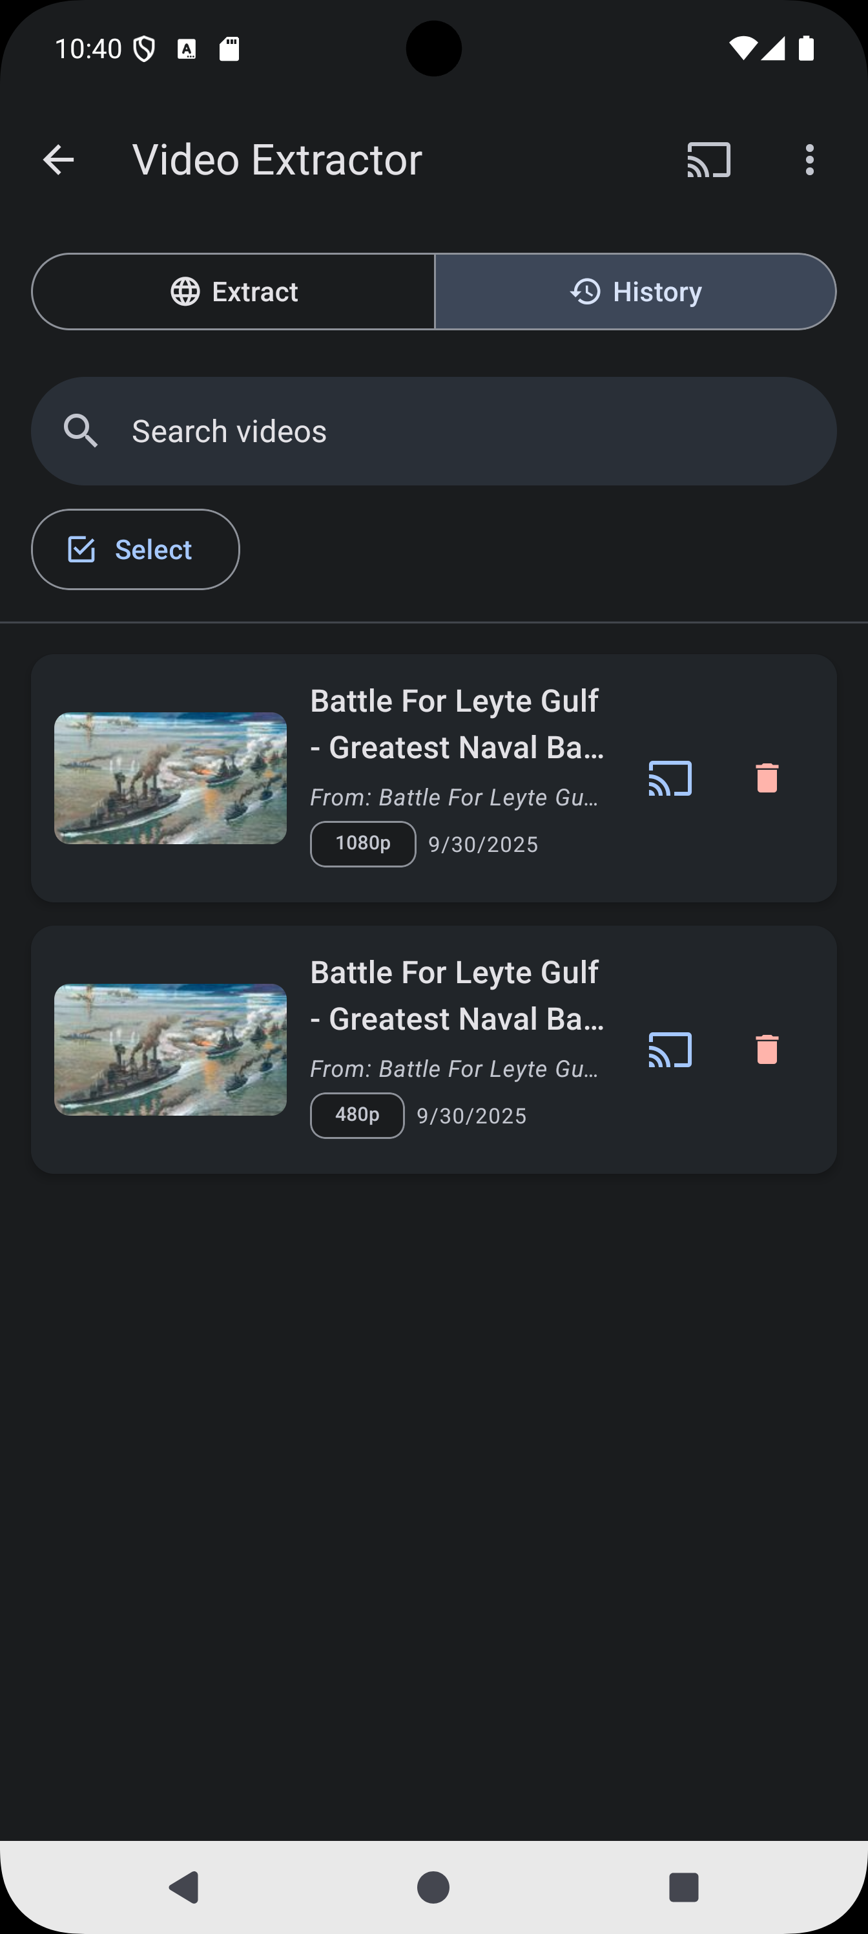Open the 1080p video thumbnail
The height and width of the screenshot is (1934, 868).
click(170, 778)
